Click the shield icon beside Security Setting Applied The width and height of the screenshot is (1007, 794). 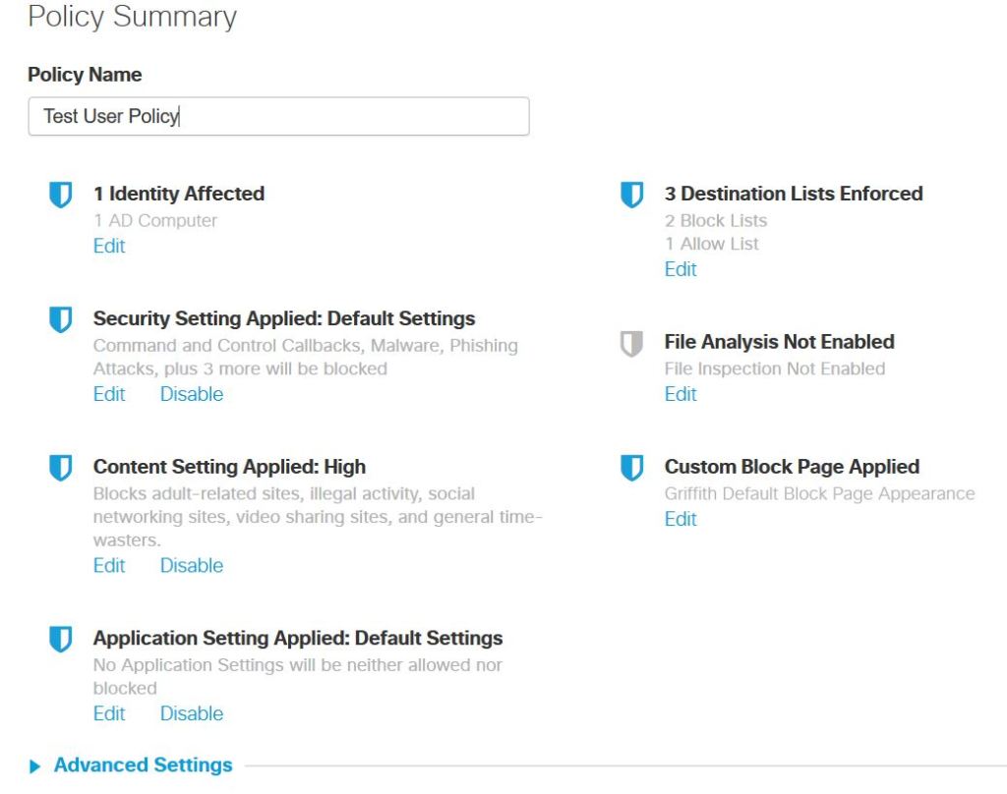pos(61,319)
